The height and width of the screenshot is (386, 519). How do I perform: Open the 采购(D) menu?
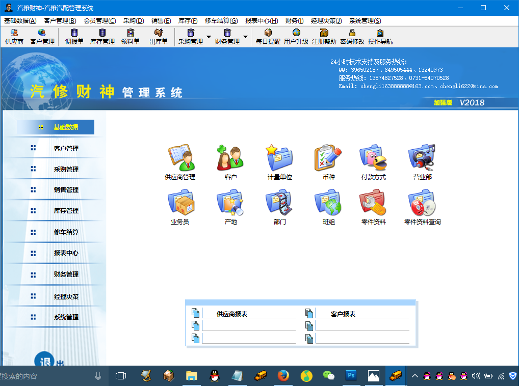click(134, 21)
